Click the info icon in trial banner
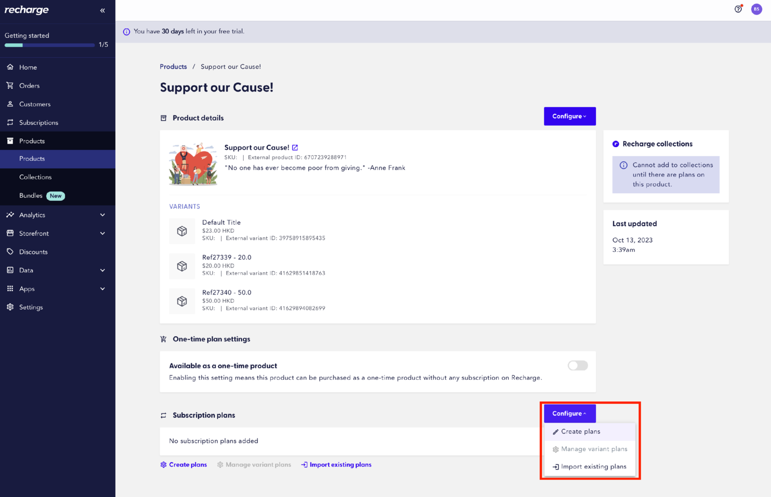The image size is (771, 497). coord(127,32)
